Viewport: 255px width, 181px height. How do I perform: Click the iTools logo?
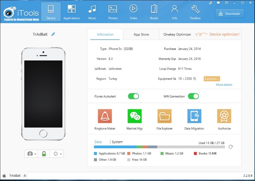tap(21, 13)
